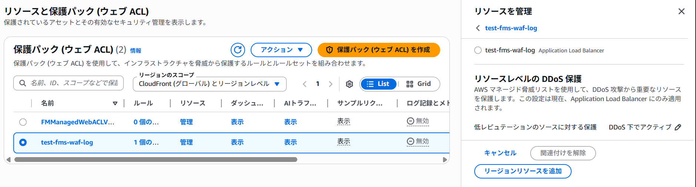Image resolution: width=696 pixels, height=187 pixels.
Task: Click the 無効 logging status in the FMManagedWebACLV row
Action: coord(418,121)
